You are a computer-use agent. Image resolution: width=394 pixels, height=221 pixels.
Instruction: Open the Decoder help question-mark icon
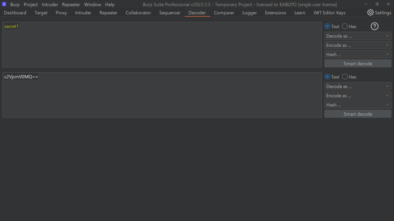(x=374, y=27)
